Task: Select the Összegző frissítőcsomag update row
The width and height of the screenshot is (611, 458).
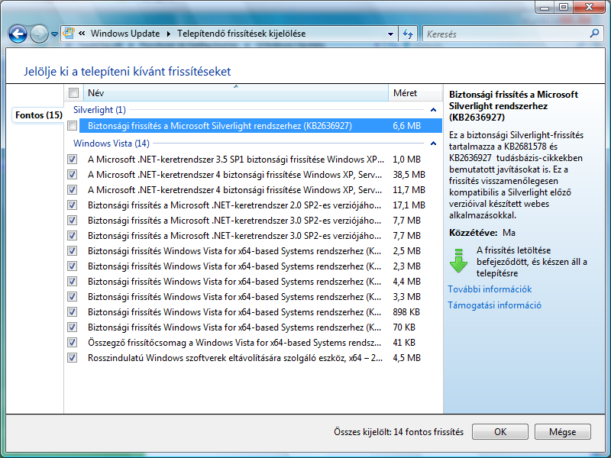Action: (260, 342)
